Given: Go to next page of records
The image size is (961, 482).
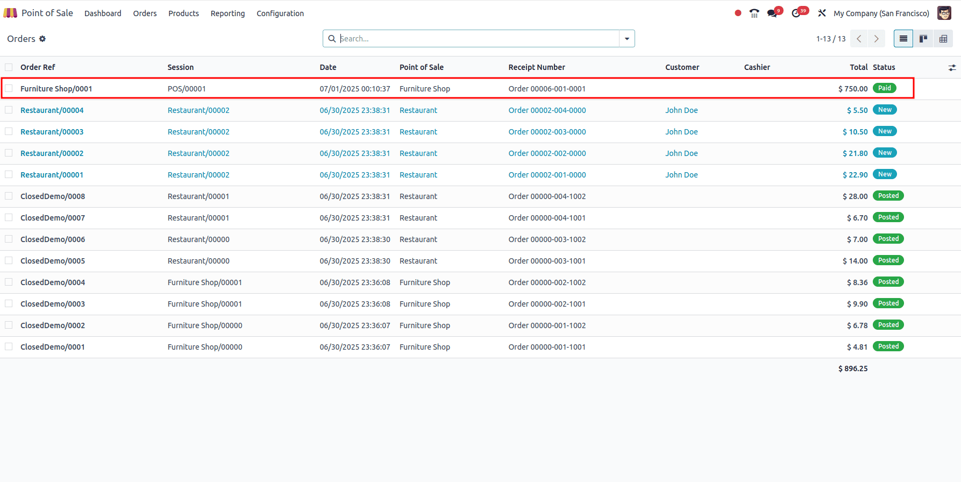Looking at the screenshot, I should click(876, 39).
